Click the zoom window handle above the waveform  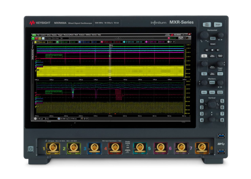pyautogui.click(x=111, y=46)
